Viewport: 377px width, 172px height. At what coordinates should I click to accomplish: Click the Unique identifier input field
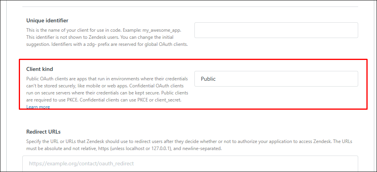276,30
